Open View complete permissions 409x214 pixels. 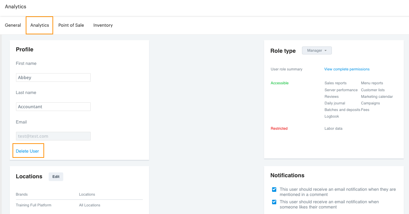pyautogui.click(x=346, y=69)
